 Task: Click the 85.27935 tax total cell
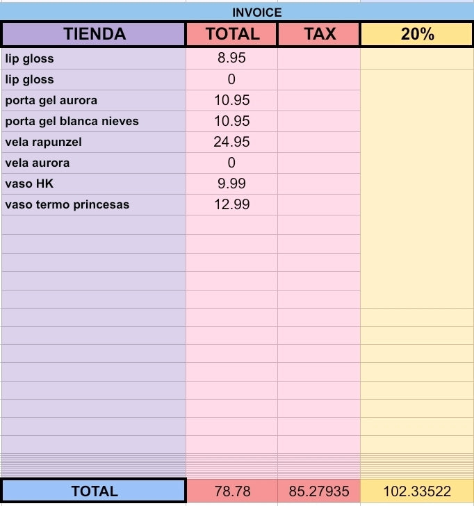319,491
